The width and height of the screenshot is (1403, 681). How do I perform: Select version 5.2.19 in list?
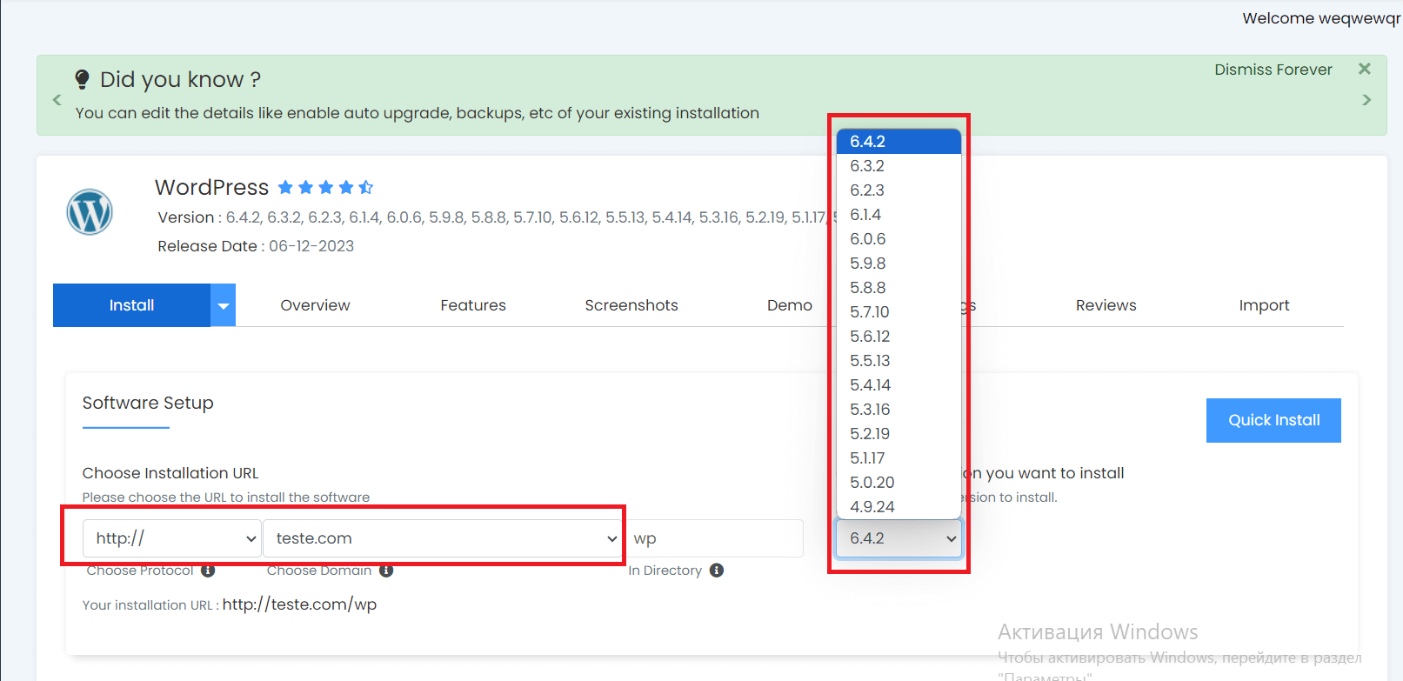[899, 434]
